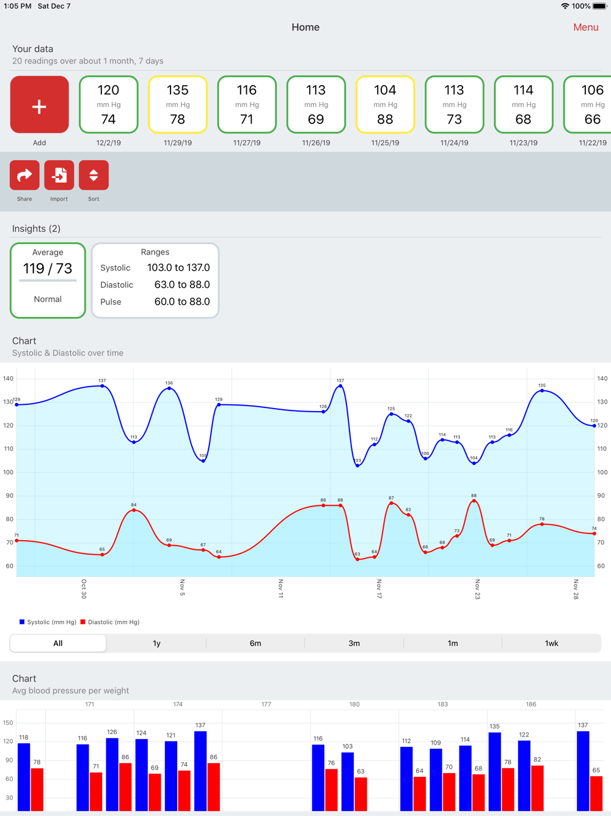
Task: Open the Average 119 / 73 insight card
Action: click(48, 280)
